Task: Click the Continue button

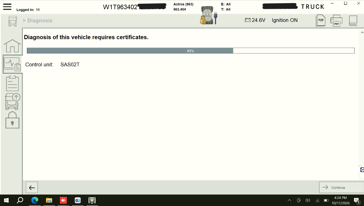Action: pyautogui.click(x=341, y=187)
